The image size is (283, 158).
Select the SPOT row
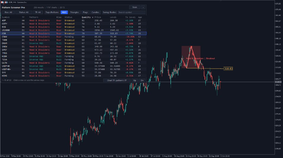pyautogui.click(x=74, y=50)
